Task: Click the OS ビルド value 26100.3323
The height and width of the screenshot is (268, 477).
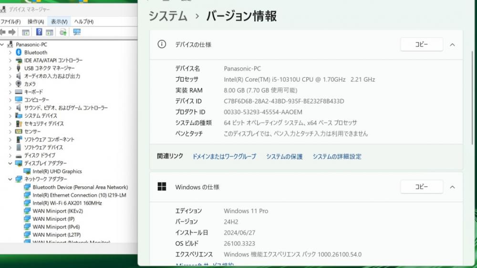Action: (x=239, y=243)
